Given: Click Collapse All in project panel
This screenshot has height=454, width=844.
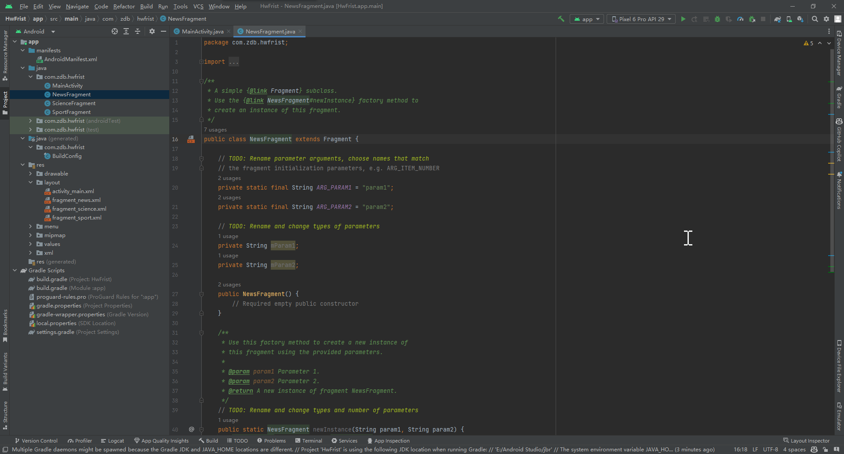Looking at the screenshot, I should pyautogui.click(x=138, y=31).
